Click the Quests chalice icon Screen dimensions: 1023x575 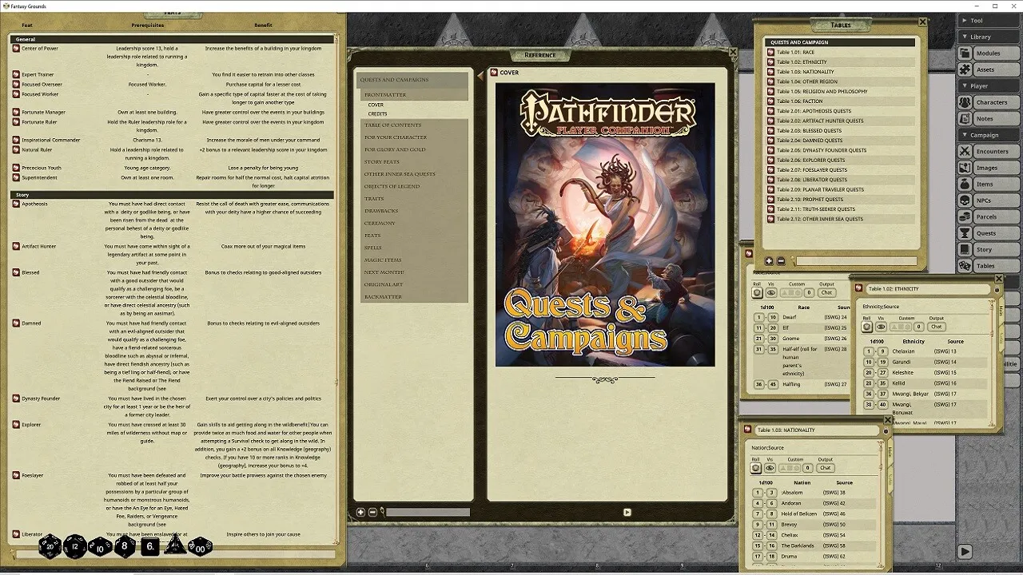pos(965,233)
